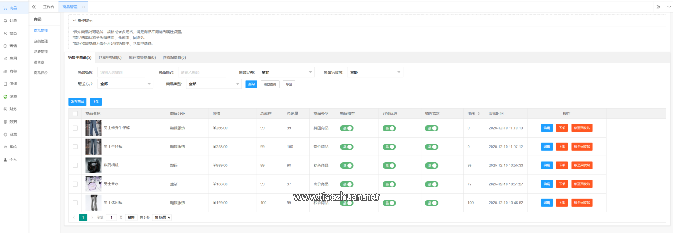Click the shopping cart 商品 sidebar icon
673x233 pixels.
point(5,8)
